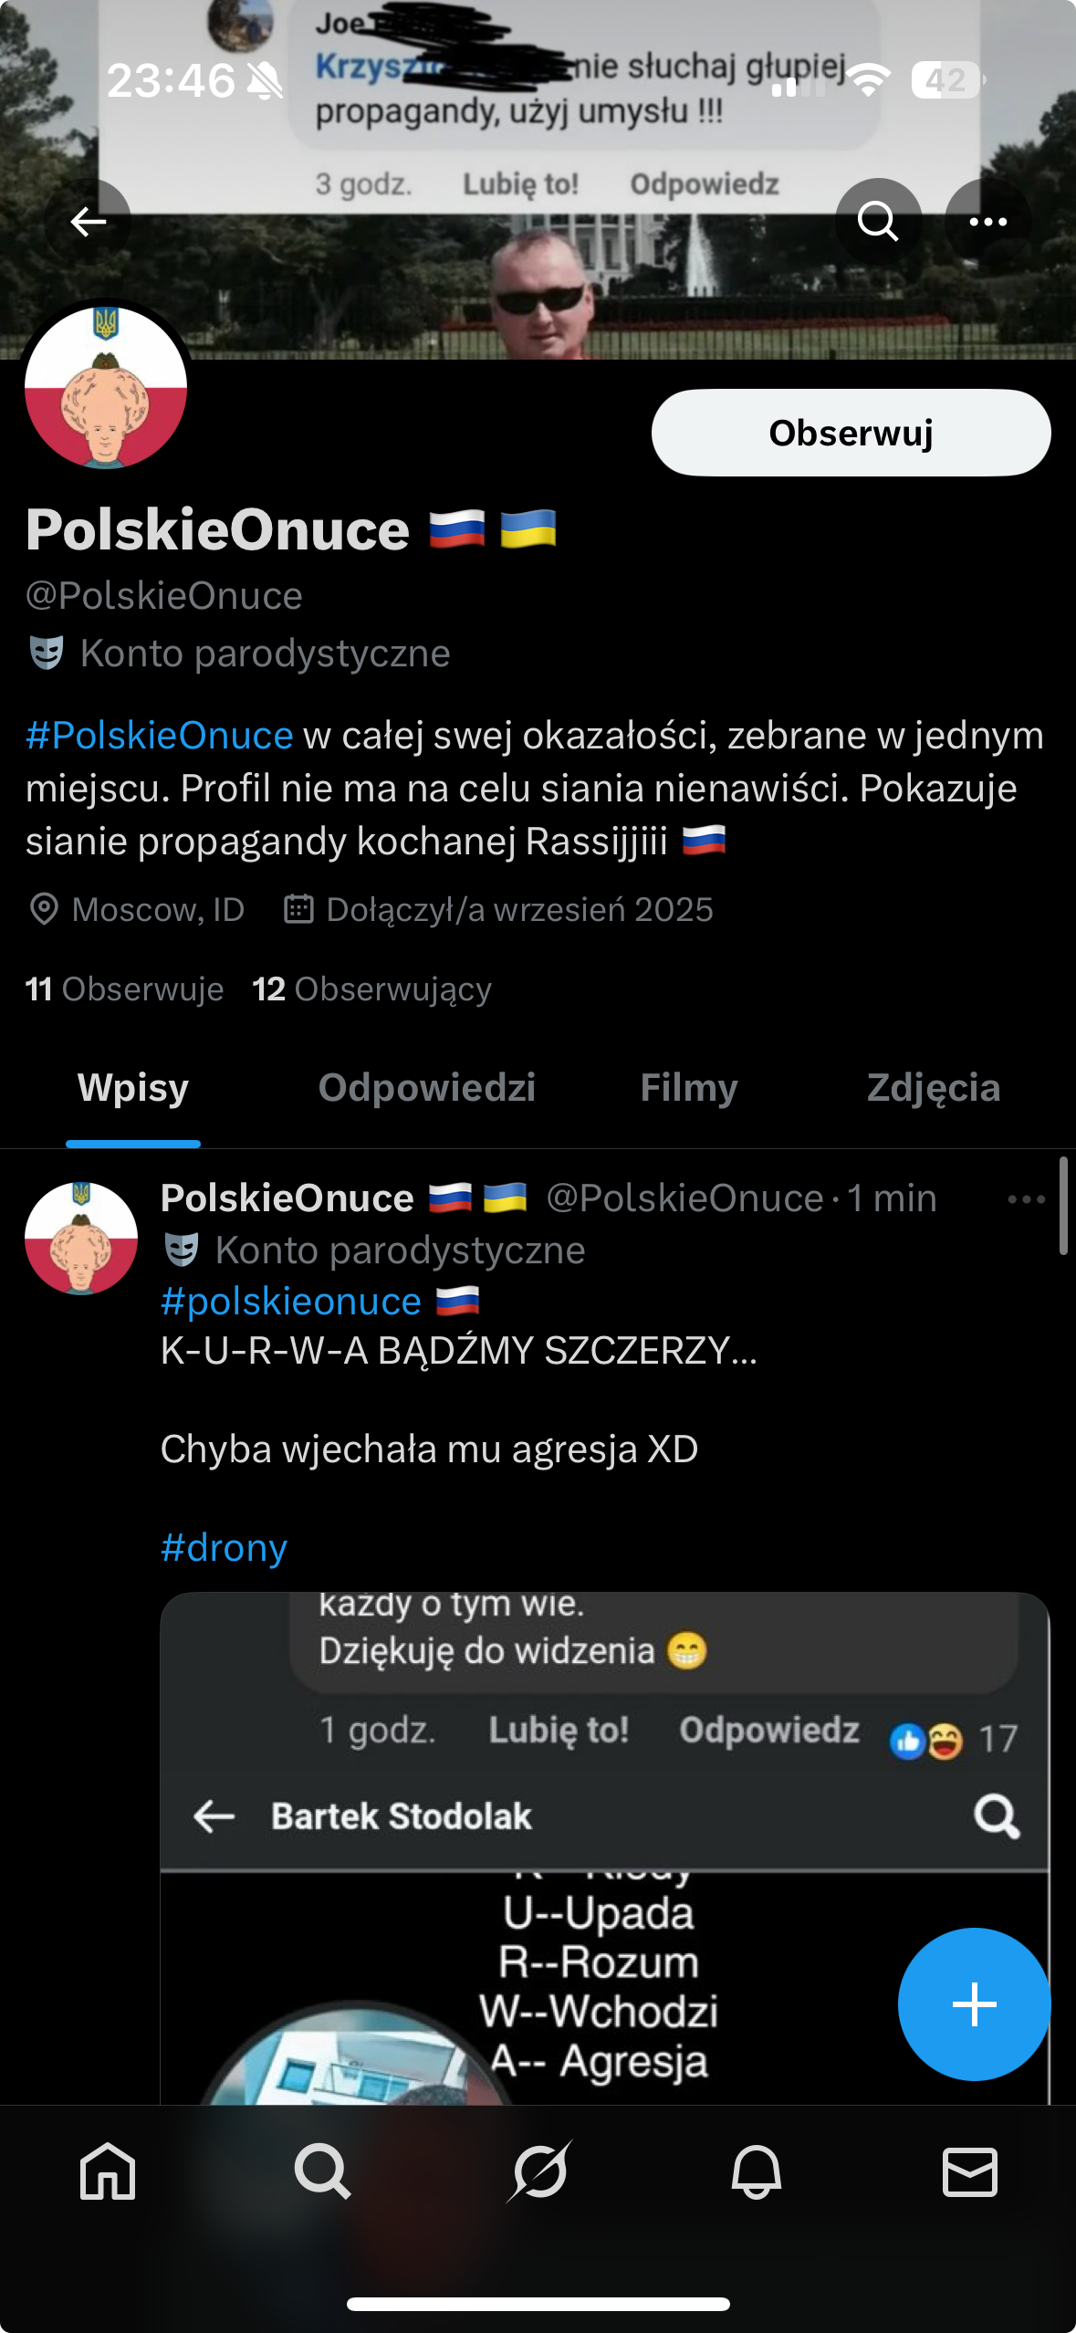The image size is (1076, 2333).
Task: Expand the post's three-dot more menu
Action: click(1026, 1199)
